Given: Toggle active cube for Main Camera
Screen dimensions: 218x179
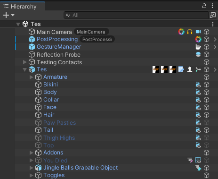Looking at the screenshot, I should [x=206, y=32].
